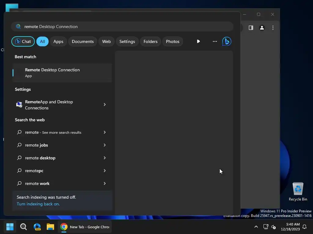
Task: Filter results by Folders
Action: coord(150,41)
